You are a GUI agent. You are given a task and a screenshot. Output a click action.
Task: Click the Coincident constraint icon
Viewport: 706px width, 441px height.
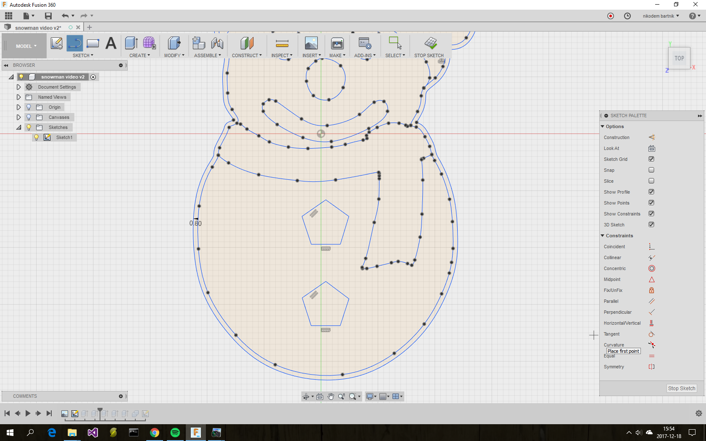pos(651,247)
